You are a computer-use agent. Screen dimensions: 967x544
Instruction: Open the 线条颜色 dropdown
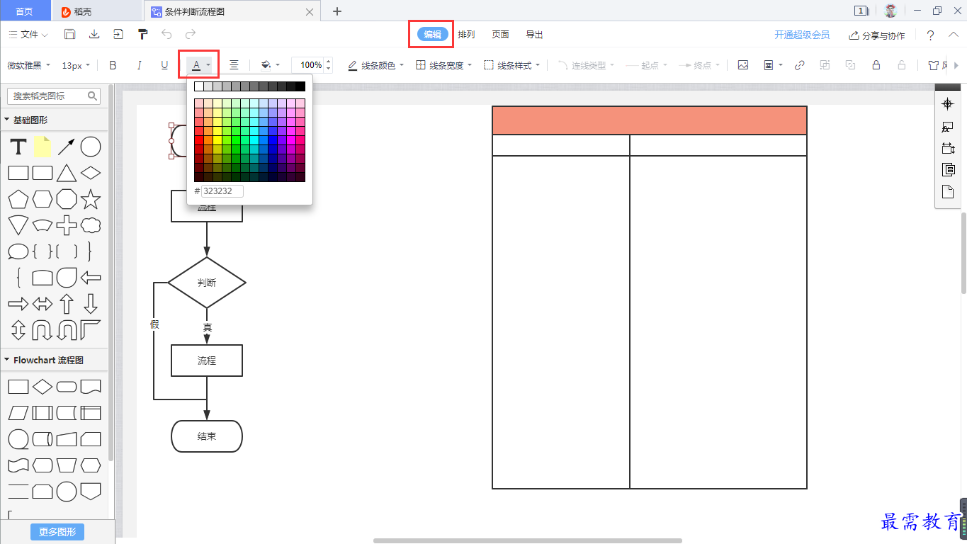click(x=375, y=65)
